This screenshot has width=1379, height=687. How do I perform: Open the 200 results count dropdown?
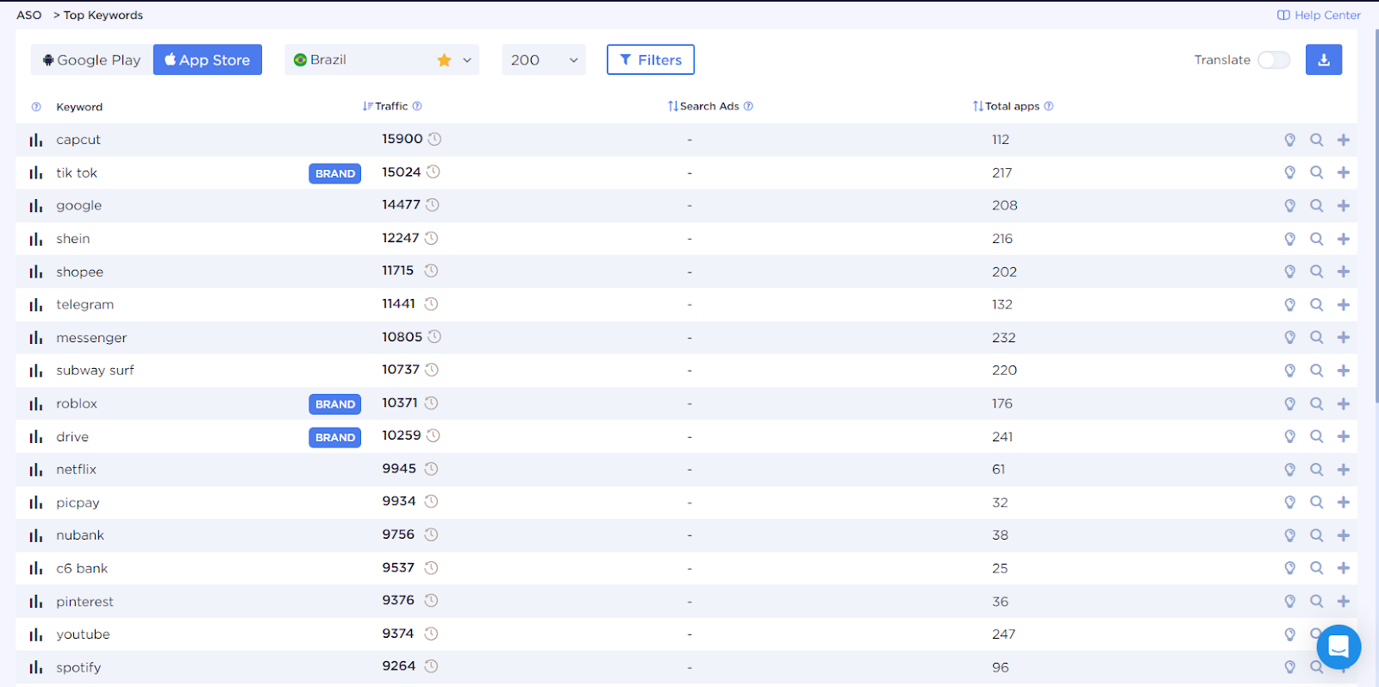(544, 59)
